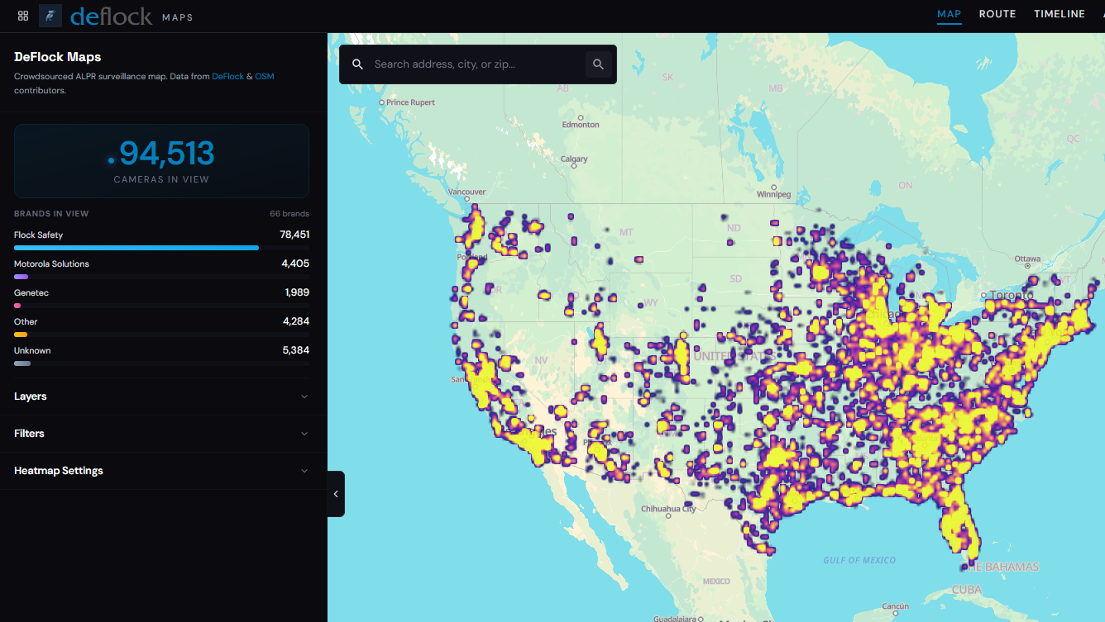Switch to the ROUTE tab

click(997, 14)
